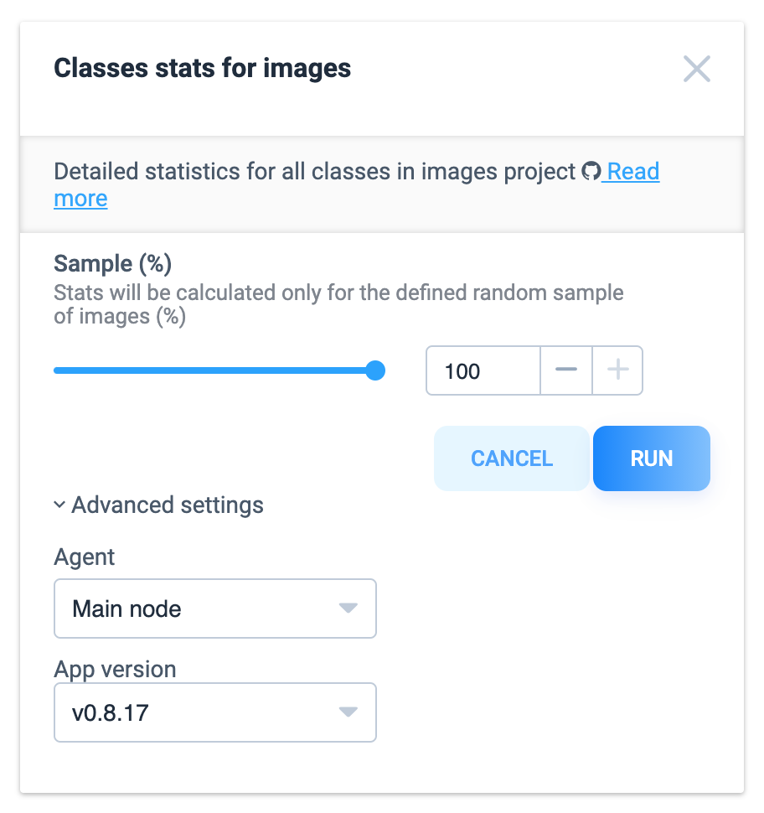Click the Classes stats for images title
This screenshot has width=764, height=813.
pos(202,69)
